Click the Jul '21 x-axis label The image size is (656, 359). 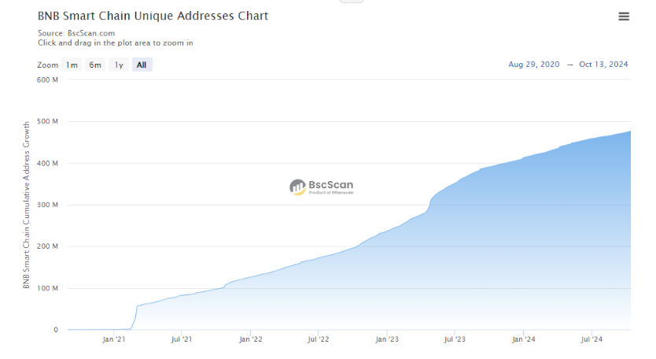pos(182,339)
